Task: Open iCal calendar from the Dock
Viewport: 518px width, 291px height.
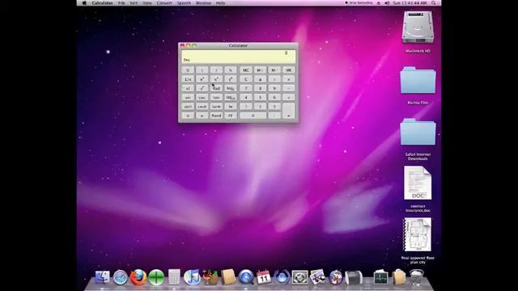Action: click(264, 276)
